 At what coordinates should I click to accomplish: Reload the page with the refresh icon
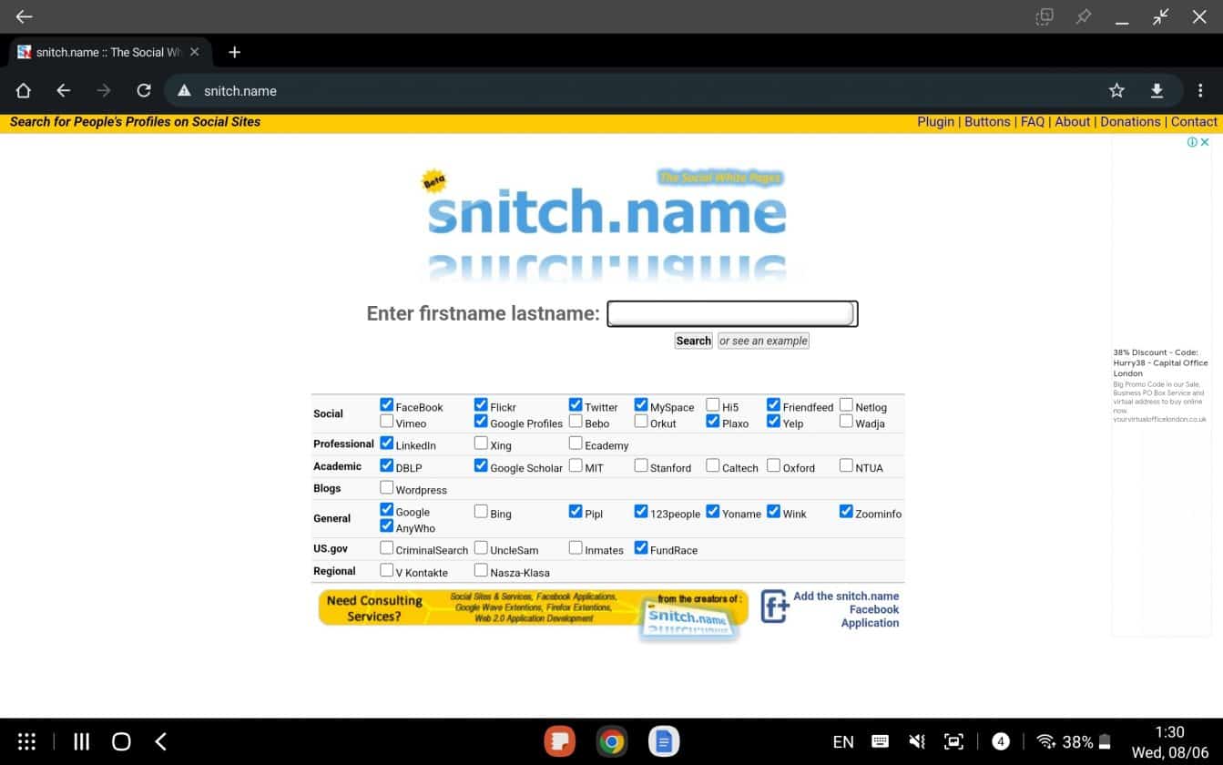[144, 90]
